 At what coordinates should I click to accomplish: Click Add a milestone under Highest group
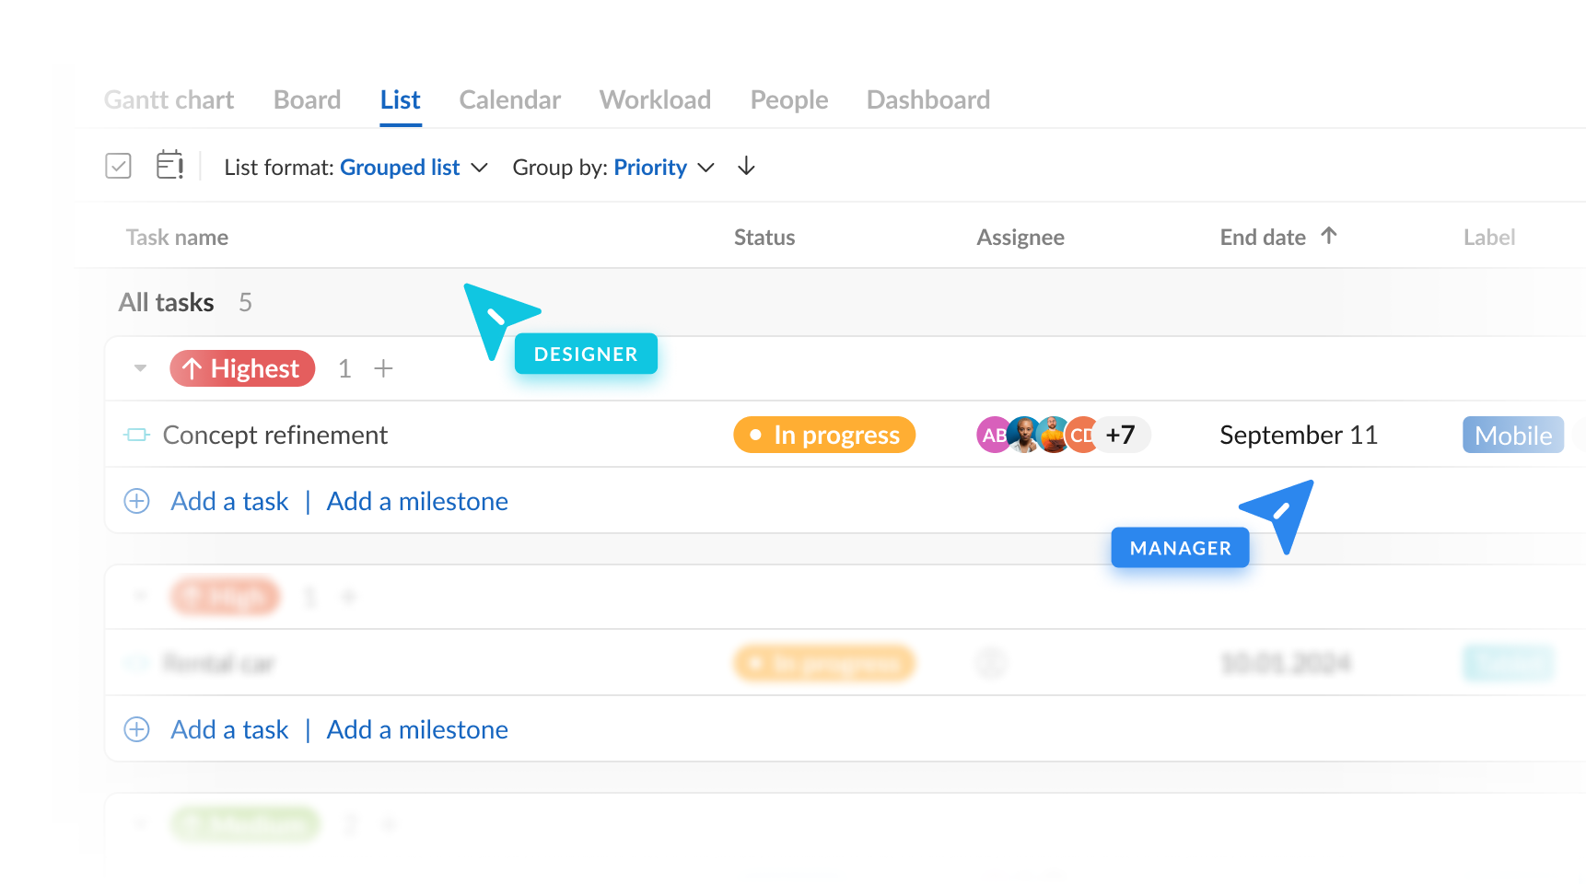[x=417, y=501]
